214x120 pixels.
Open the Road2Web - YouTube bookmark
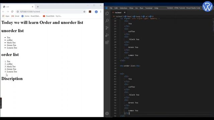click(52, 16)
